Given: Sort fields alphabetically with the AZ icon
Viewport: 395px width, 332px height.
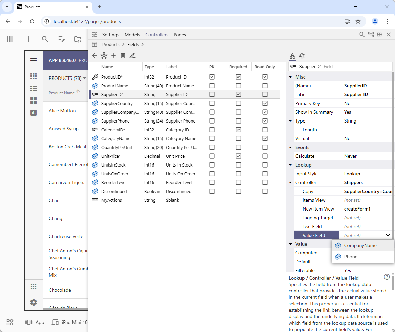Looking at the screenshot, I should click(x=302, y=56).
